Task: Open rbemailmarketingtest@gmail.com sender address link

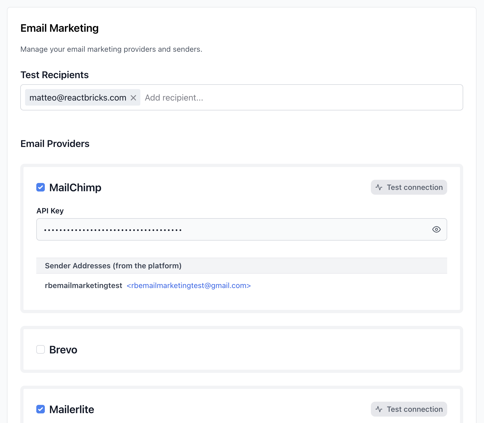Action: point(189,285)
